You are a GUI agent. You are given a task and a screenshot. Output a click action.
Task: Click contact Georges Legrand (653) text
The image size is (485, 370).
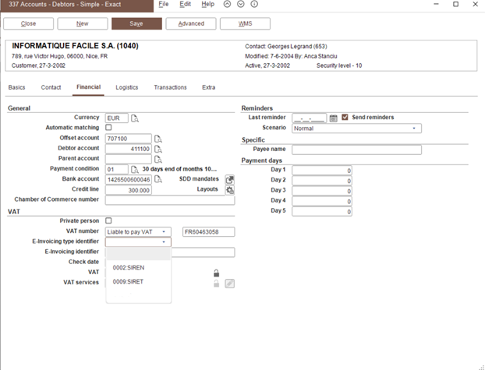[297, 47]
